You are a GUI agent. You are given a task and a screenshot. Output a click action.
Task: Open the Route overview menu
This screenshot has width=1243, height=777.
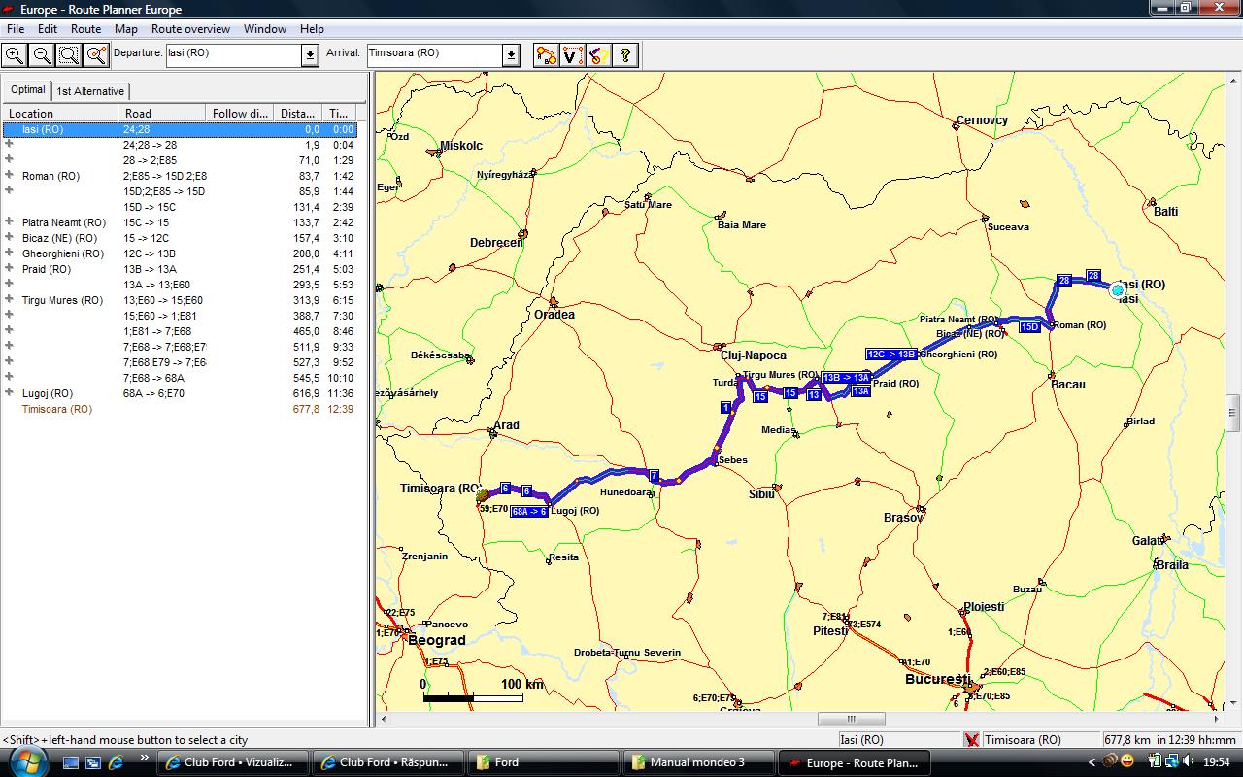(190, 29)
